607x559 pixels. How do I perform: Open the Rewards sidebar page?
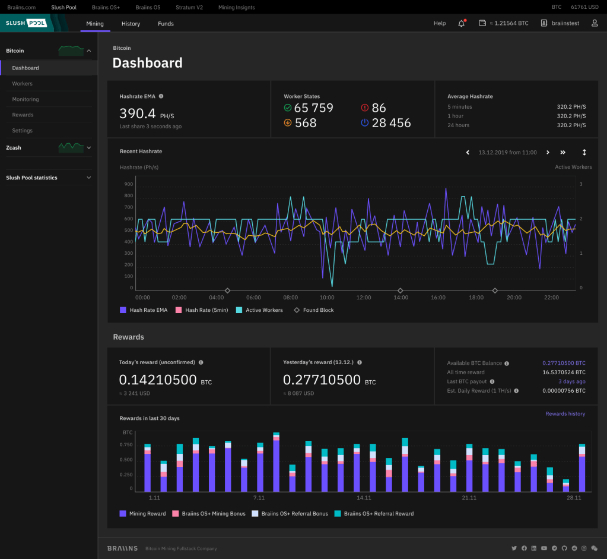[49, 115]
